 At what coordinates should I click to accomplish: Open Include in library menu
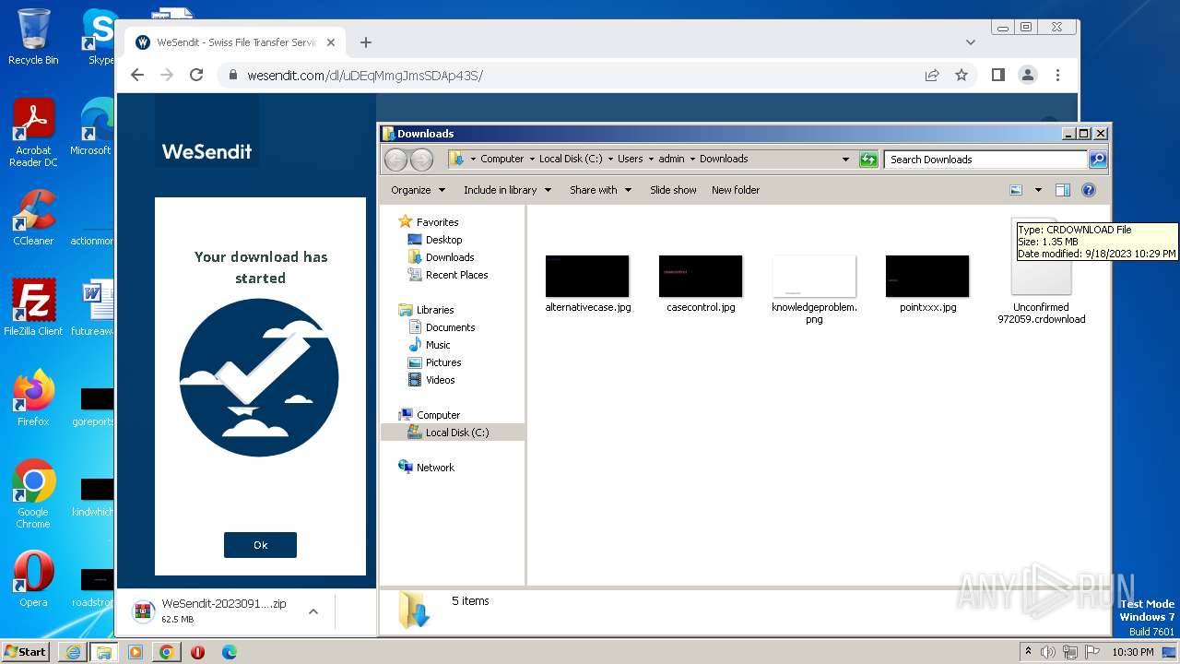(507, 190)
